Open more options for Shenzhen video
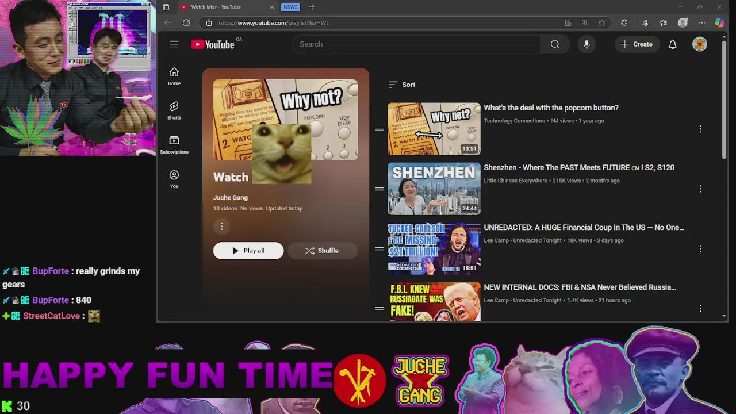Image resolution: width=736 pixels, height=414 pixels. [700, 189]
